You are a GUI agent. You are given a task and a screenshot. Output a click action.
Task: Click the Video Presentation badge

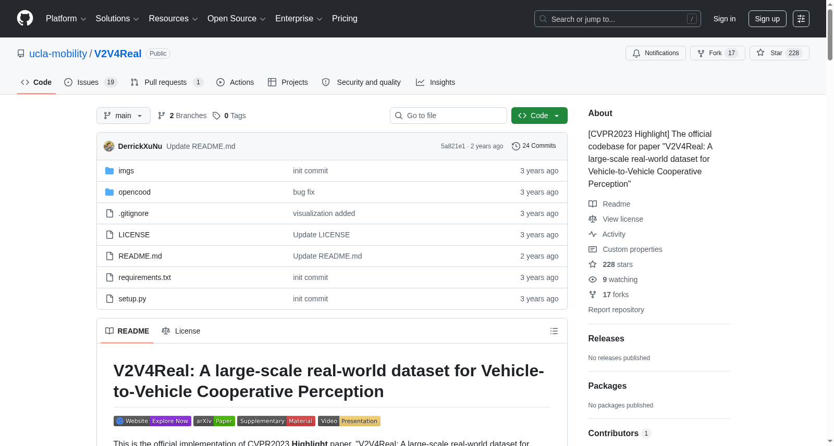349,421
